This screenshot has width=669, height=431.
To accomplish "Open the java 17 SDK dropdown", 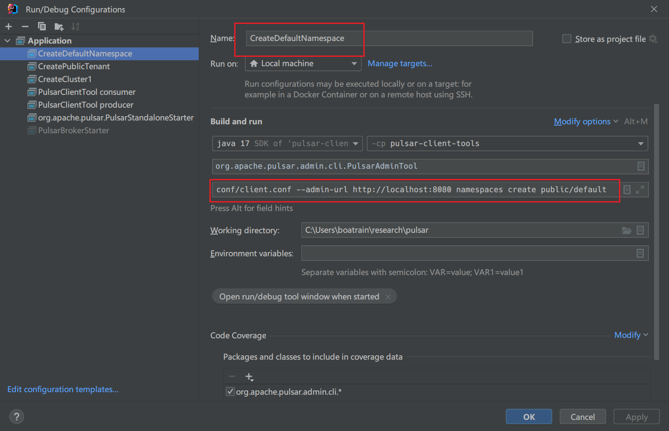I will pos(287,144).
